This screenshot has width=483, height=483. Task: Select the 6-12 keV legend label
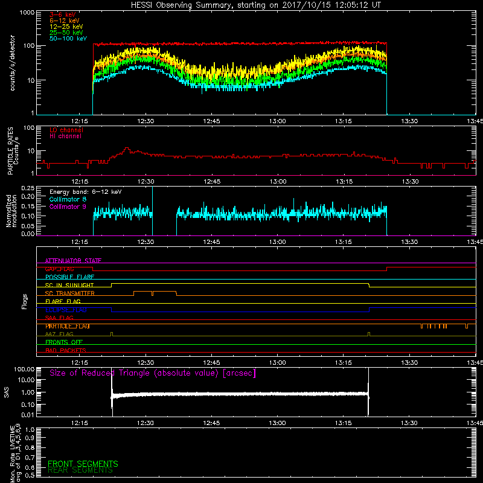(x=65, y=21)
